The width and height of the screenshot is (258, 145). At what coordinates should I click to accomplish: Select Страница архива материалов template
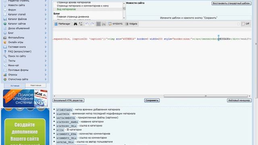74,2
